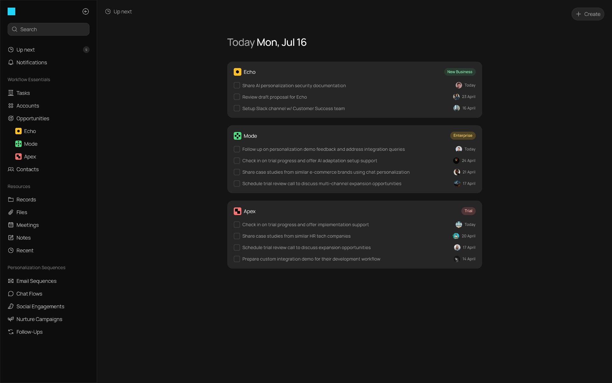Screen dimensions: 612x383
Task: Open Nurture Campaigns from the sidebar
Action: pos(39,319)
